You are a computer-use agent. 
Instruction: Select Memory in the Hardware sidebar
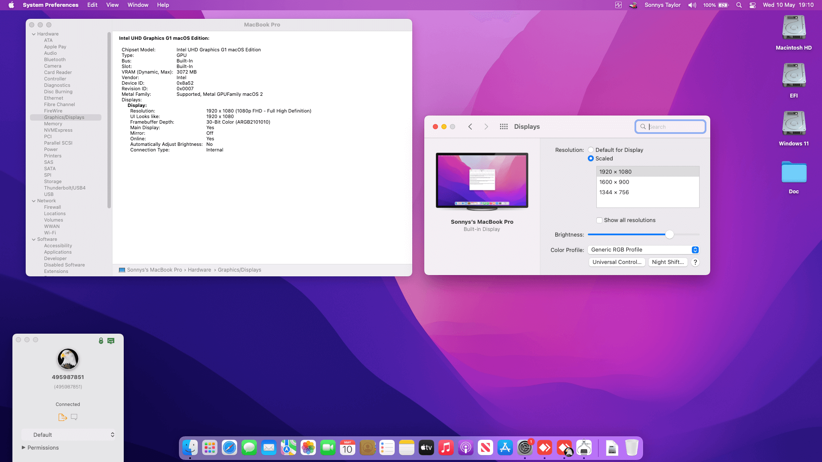point(53,124)
